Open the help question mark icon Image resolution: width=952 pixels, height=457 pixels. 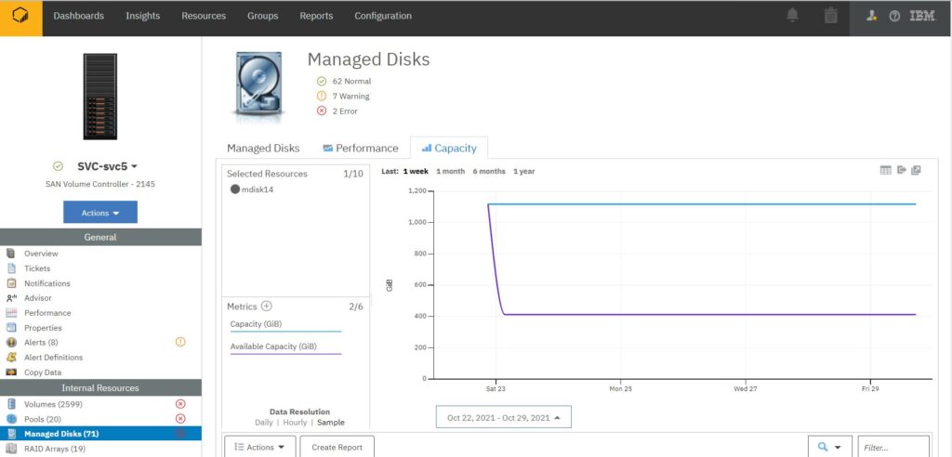[x=894, y=17]
